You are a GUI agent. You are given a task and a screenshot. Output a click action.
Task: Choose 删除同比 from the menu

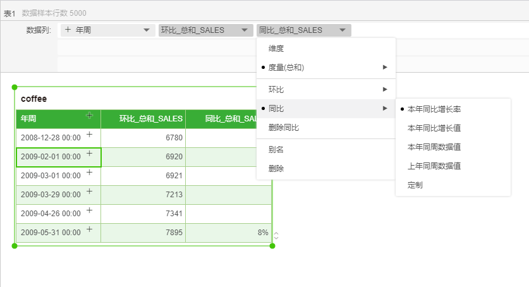coord(284,128)
